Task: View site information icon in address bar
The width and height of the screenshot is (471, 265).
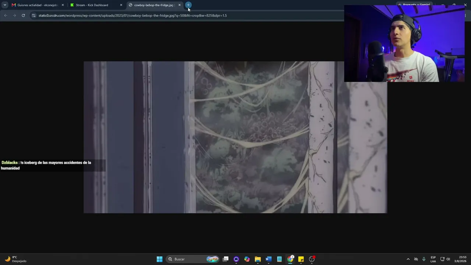Action: click(33, 15)
